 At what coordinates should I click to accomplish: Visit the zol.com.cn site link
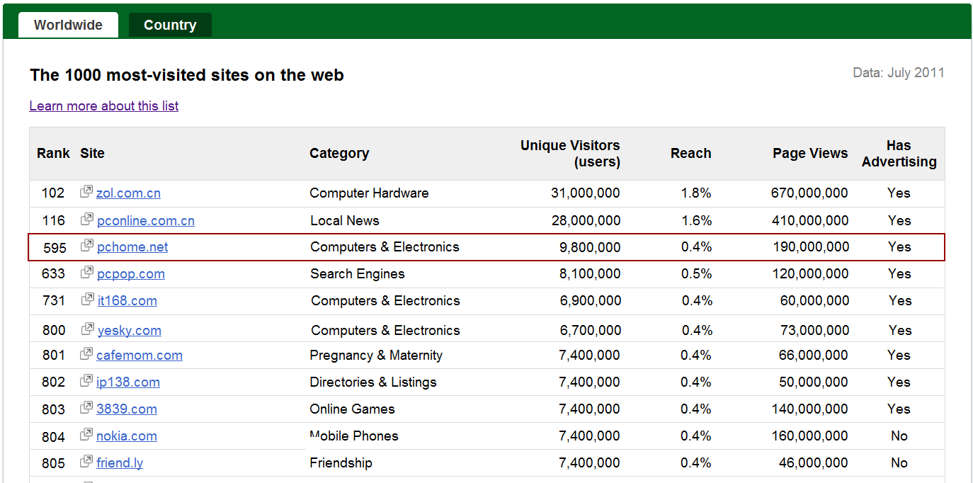128,193
